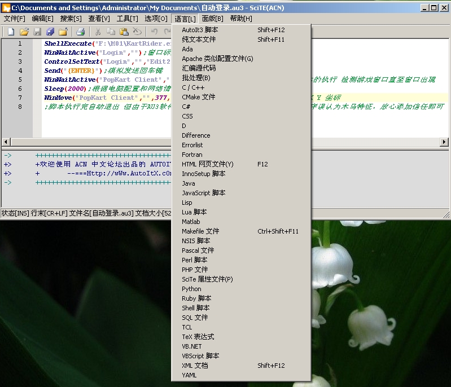Select Perl 脚本 entry
The width and height of the screenshot is (451, 387).
coord(241,260)
